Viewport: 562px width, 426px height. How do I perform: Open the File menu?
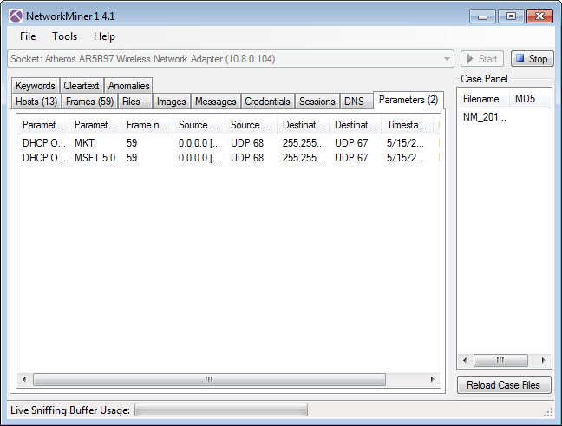[x=28, y=36]
